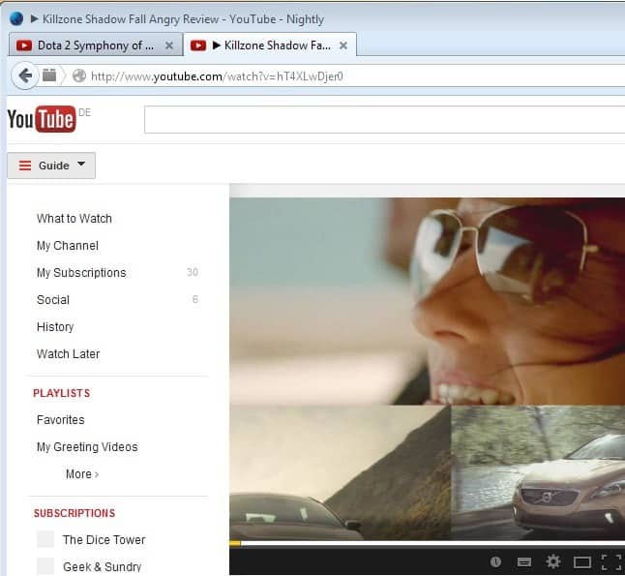The image size is (625, 576).
Task: Switch to Dota 2 Symphony tab
Action: pyautogui.click(x=87, y=45)
